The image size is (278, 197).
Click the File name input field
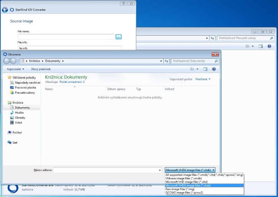66,37
